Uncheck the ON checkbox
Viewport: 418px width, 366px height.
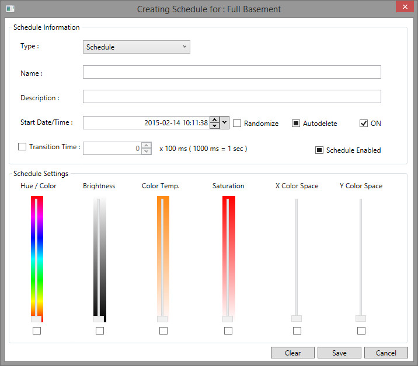coord(364,123)
